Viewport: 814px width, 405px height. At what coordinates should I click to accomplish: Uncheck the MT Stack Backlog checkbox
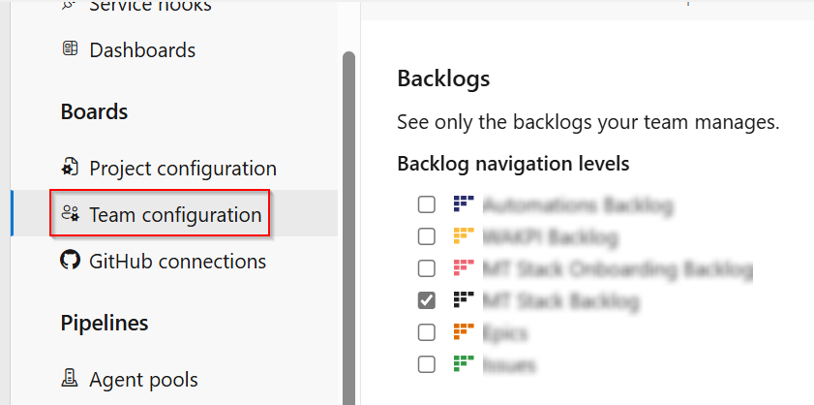point(427,300)
